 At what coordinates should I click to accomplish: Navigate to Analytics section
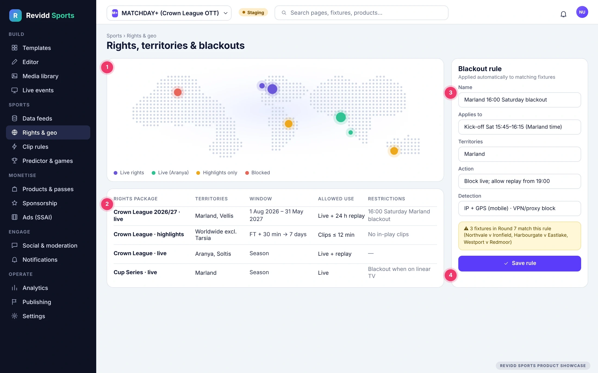(x=48, y=288)
